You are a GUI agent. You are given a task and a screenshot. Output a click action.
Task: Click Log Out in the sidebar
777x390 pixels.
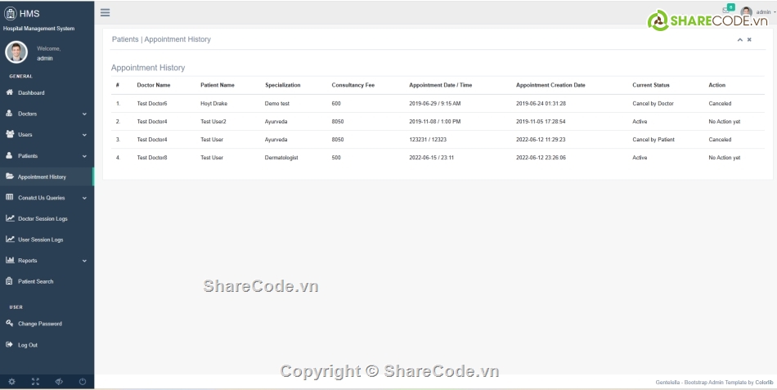[27, 345]
